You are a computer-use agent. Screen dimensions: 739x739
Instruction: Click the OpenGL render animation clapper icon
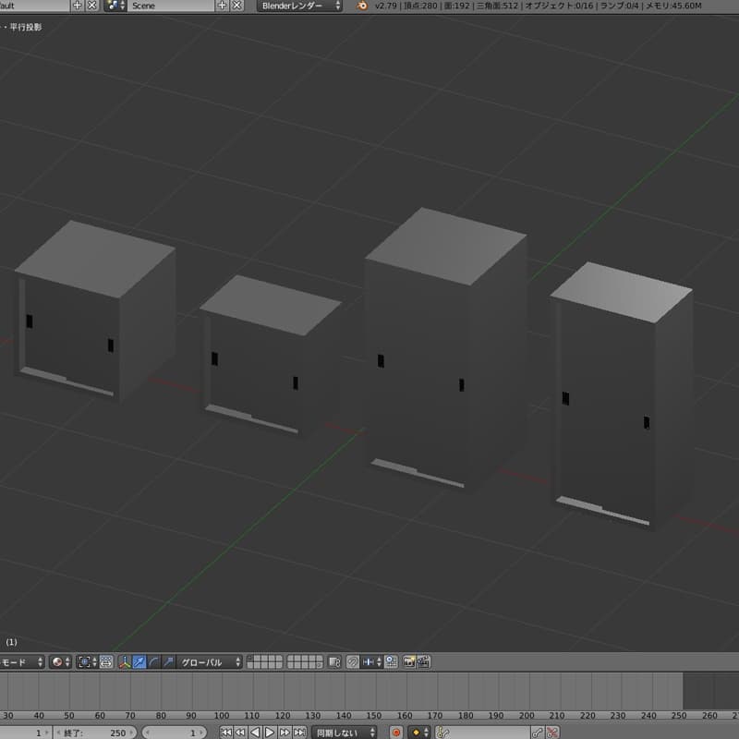click(x=423, y=661)
